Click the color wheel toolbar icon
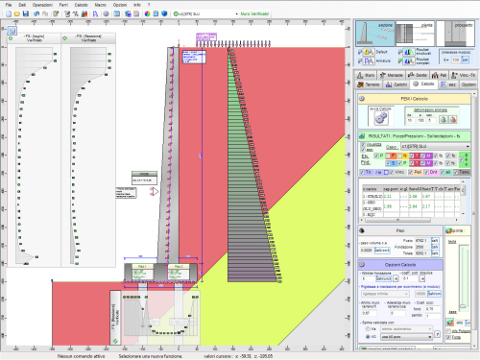Screen dimensions: 480x360 point(147,13)
